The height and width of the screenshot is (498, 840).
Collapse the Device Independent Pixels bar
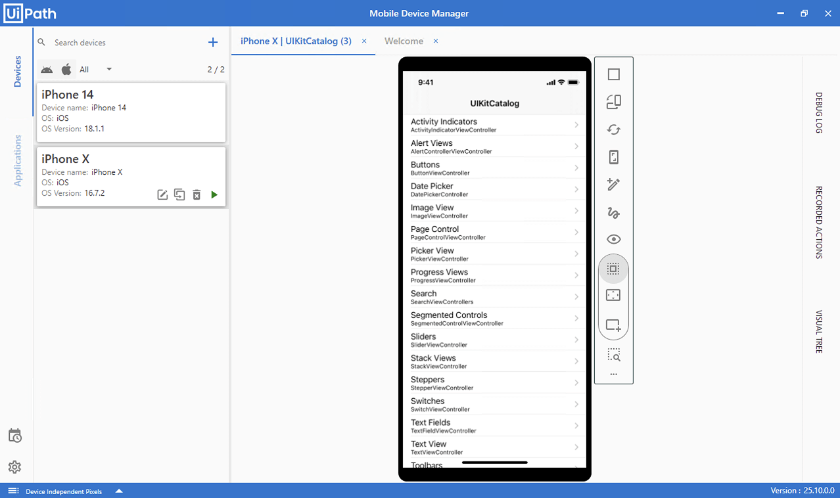tap(119, 491)
